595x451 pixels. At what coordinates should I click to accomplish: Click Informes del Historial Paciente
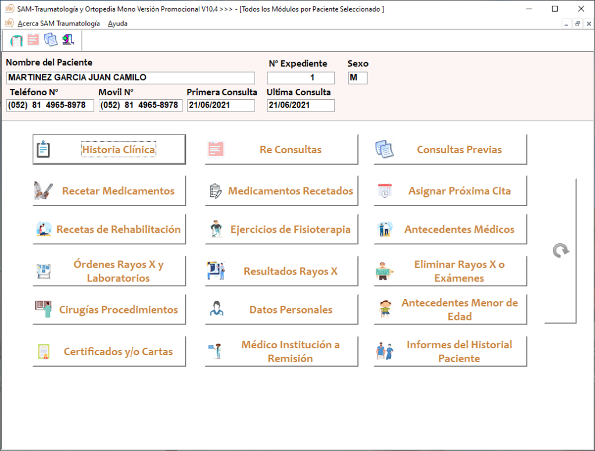coord(450,351)
